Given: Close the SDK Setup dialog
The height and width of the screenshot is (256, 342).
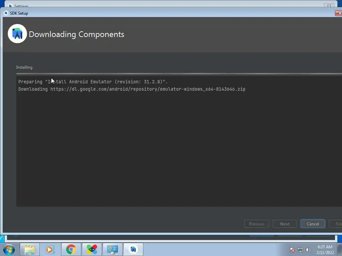Looking at the screenshot, I should pos(339,13).
